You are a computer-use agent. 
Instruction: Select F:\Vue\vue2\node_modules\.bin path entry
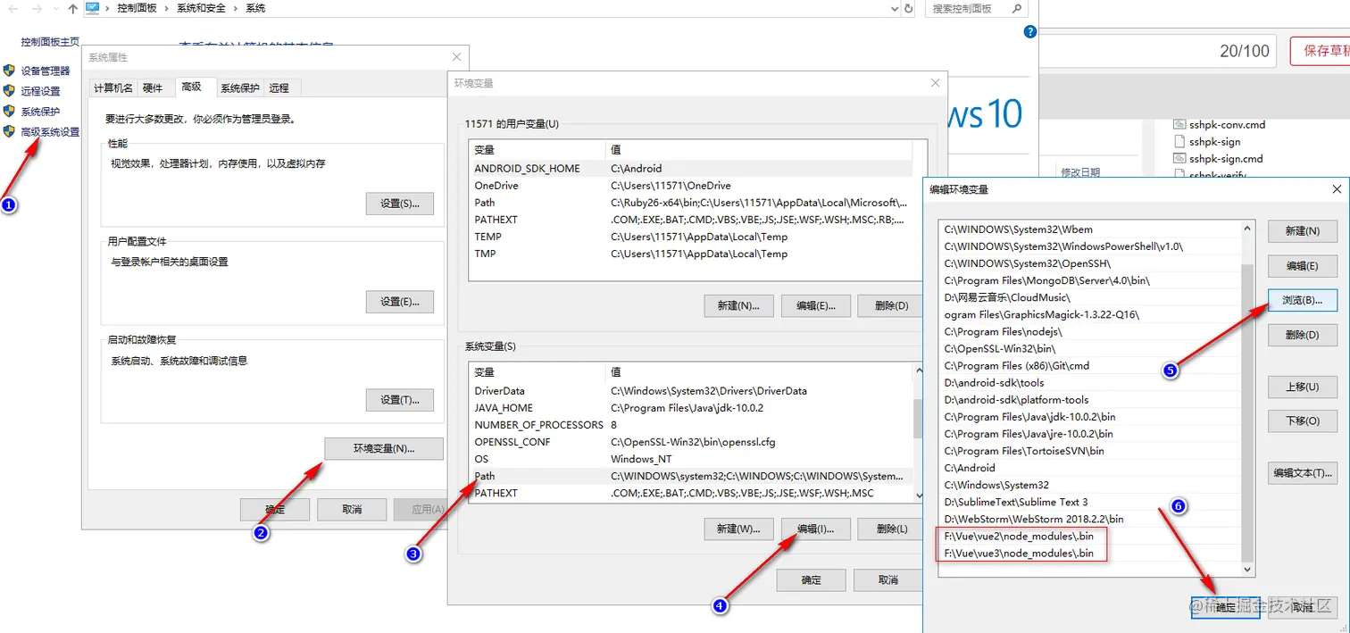pyautogui.click(x=1092, y=536)
